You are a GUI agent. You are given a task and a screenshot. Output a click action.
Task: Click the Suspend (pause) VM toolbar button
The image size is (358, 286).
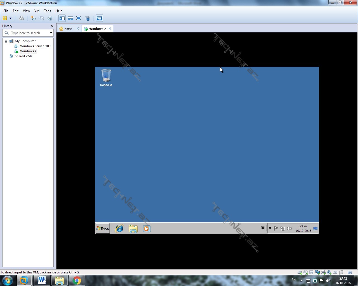[x=5, y=18]
